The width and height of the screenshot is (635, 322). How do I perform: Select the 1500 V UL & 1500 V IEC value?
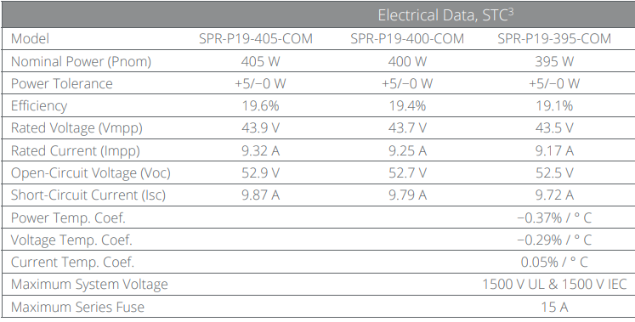click(554, 284)
